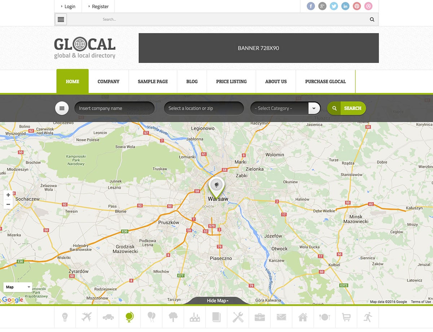The width and height of the screenshot is (433, 332).
Task: Zoom in using the map plus control
Action: pyautogui.click(x=8, y=195)
